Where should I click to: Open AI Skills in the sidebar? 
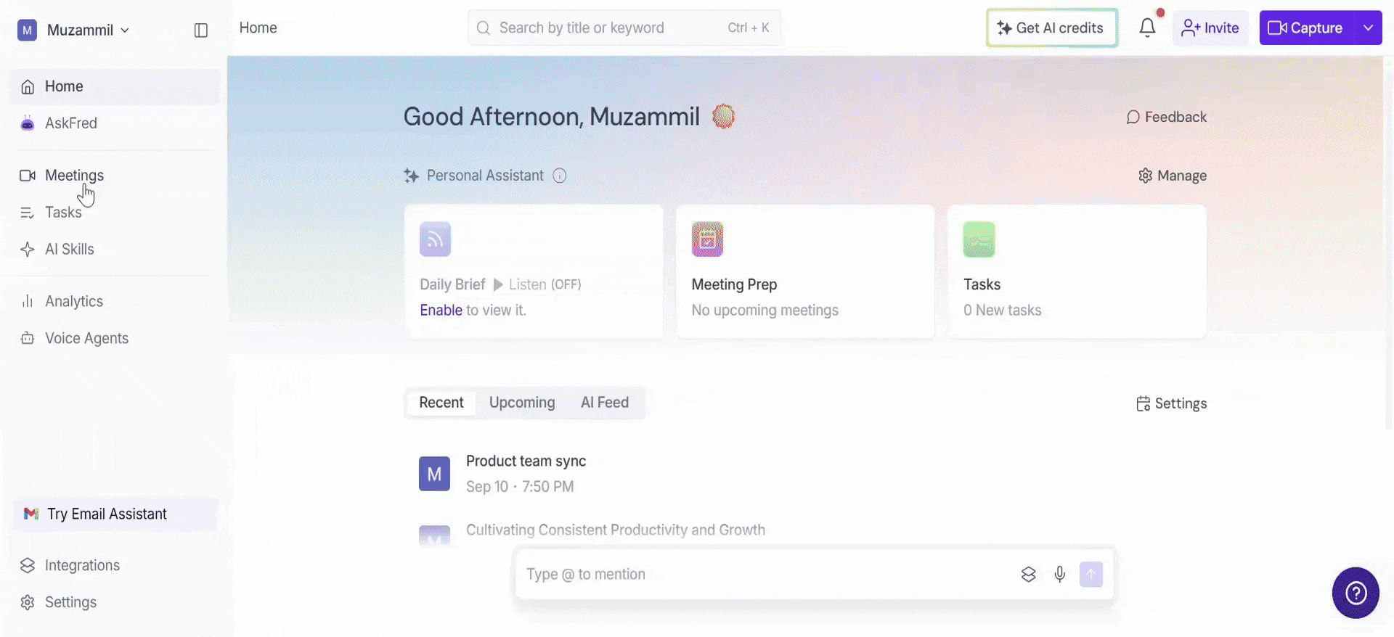click(x=115, y=250)
